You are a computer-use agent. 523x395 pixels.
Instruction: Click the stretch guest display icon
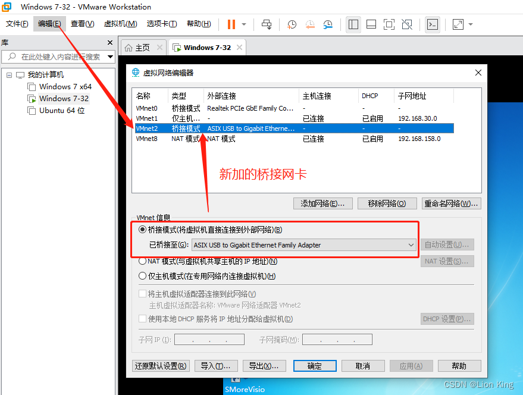pos(458,24)
